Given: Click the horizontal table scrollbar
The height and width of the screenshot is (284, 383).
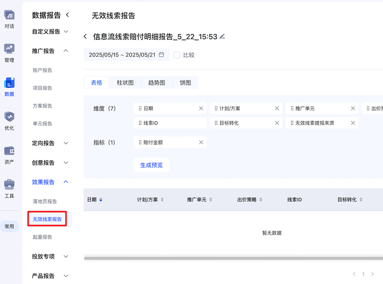Looking at the screenshot, I should (233, 258).
